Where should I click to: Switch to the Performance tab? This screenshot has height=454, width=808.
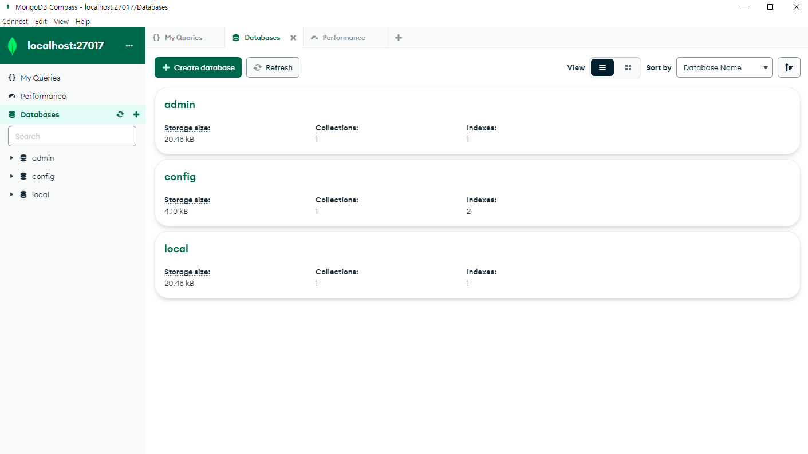pyautogui.click(x=345, y=38)
